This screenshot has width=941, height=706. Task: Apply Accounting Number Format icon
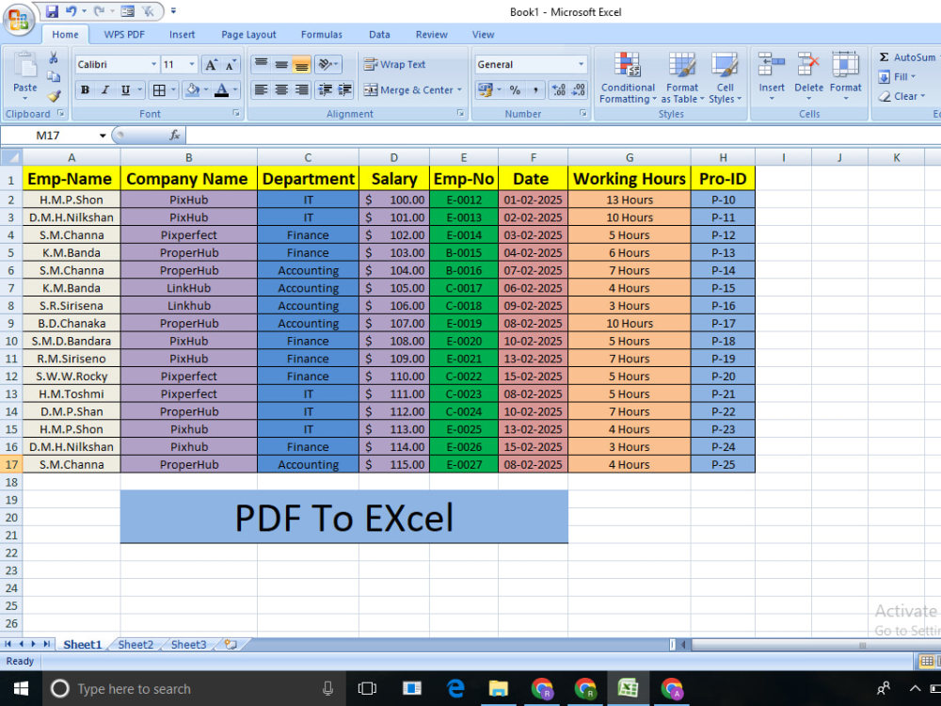tap(485, 90)
